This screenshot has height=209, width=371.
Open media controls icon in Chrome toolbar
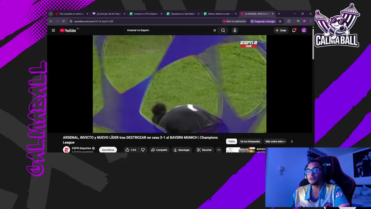point(298,21)
